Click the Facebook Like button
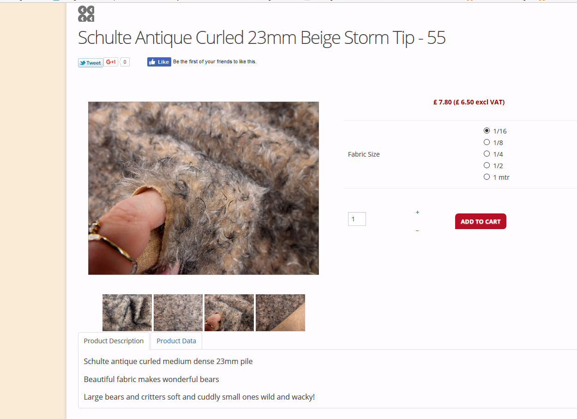 tap(159, 62)
